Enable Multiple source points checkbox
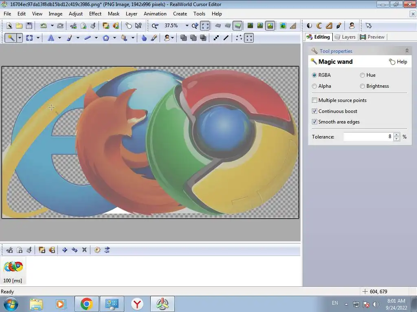 [315, 100]
